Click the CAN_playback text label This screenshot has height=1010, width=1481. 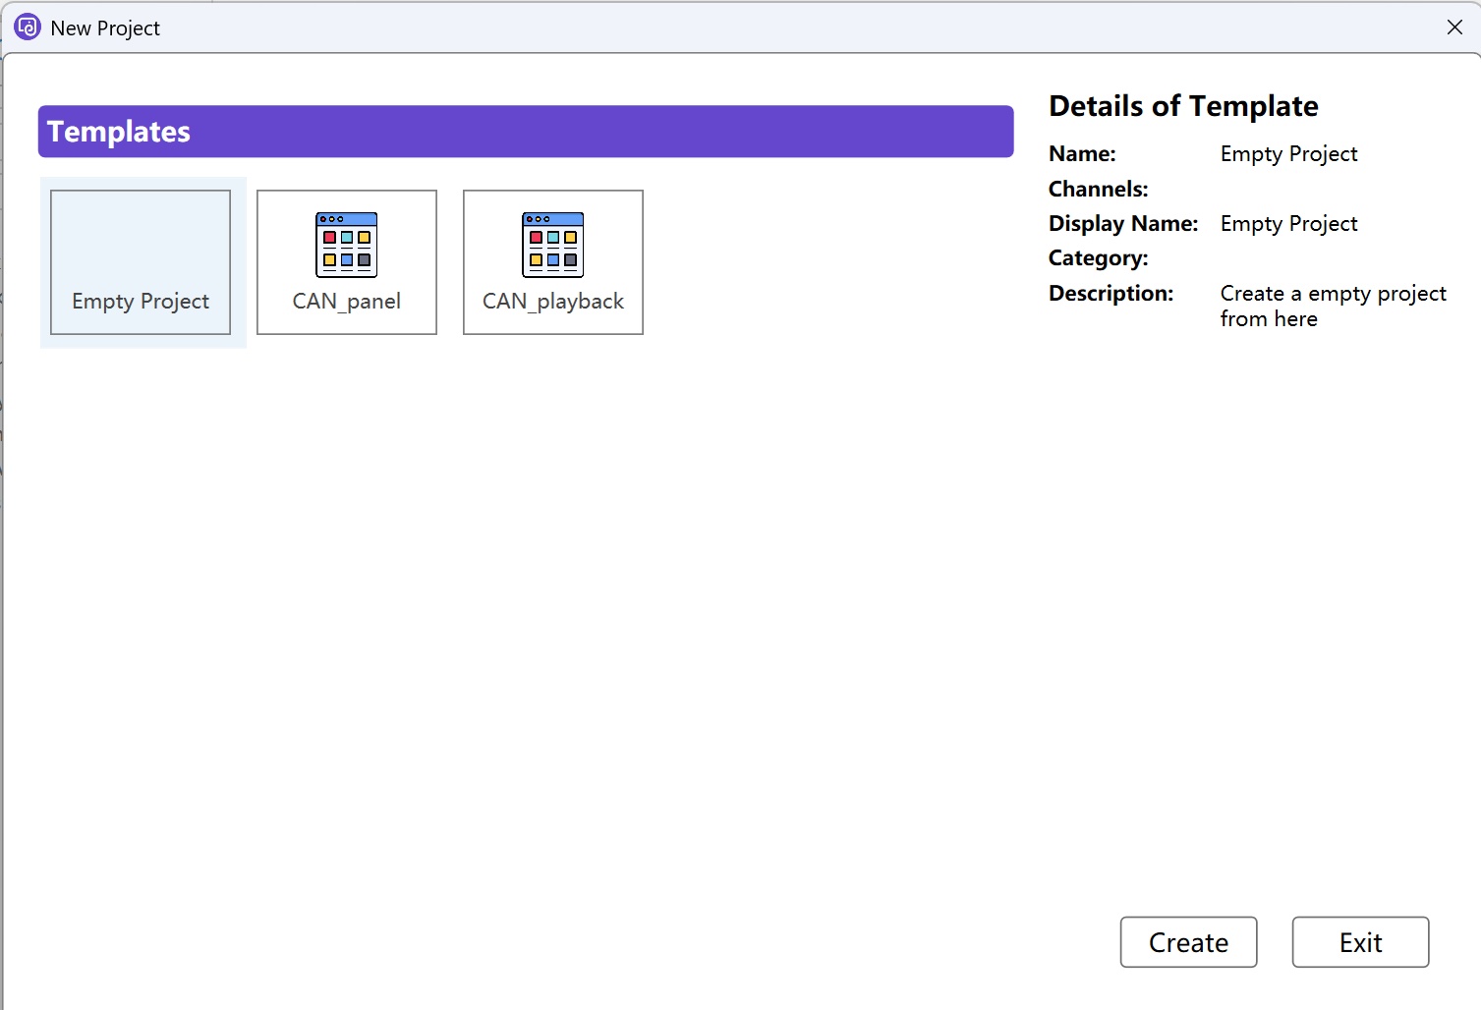[552, 302]
